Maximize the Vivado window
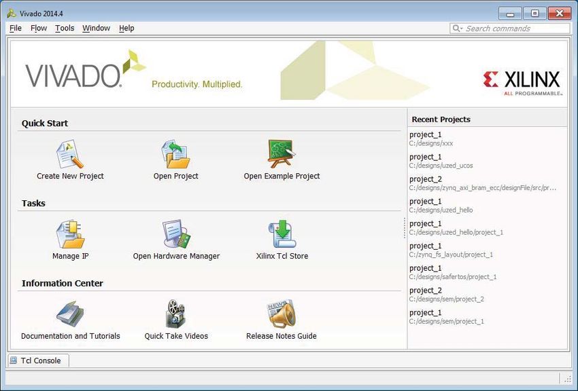 click(x=534, y=14)
